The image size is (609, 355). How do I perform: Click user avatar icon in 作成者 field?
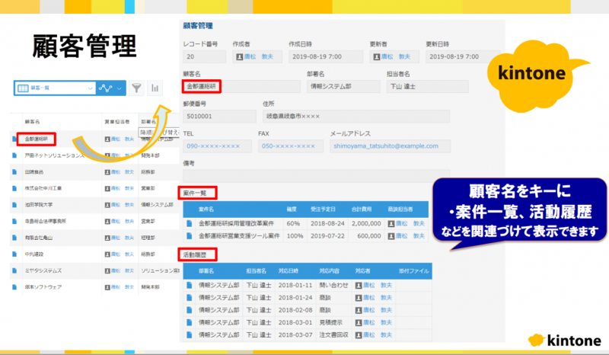pos(240,57)
